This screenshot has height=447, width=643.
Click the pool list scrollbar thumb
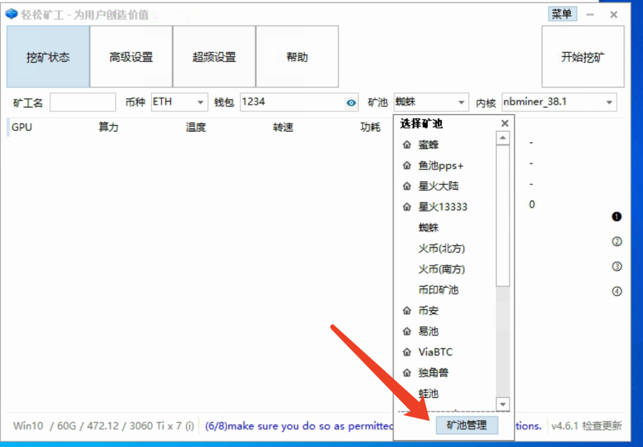[503, 216]
